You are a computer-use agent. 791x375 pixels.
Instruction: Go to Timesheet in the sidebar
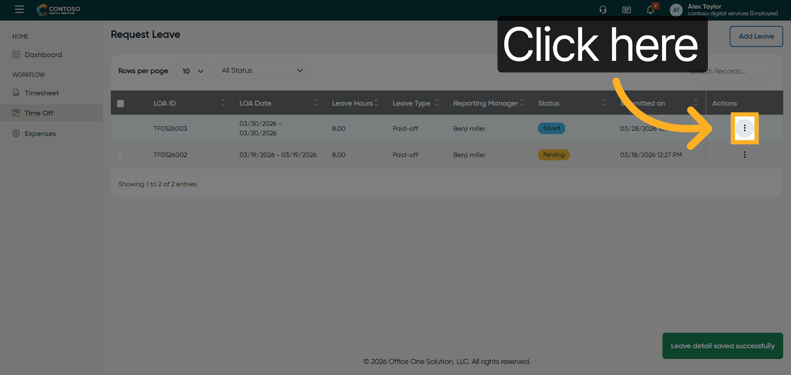(x=42, y=93)
